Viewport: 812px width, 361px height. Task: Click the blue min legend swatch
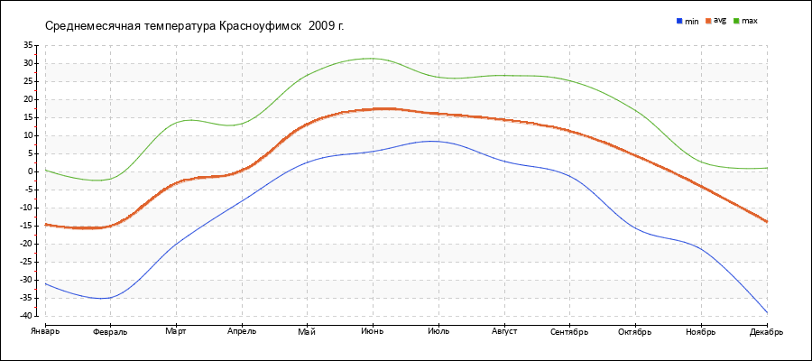coord(679,20)
